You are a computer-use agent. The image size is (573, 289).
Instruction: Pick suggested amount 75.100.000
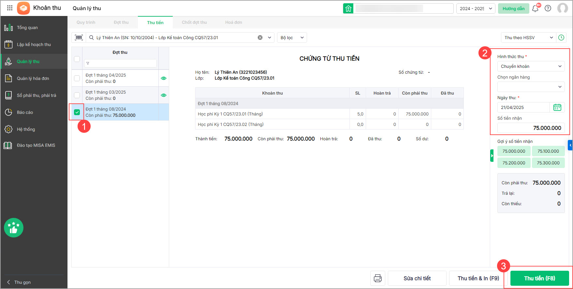pos(548,151)
